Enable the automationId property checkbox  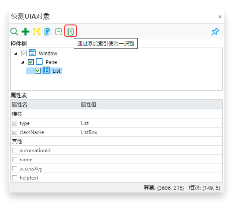point(15,151)
